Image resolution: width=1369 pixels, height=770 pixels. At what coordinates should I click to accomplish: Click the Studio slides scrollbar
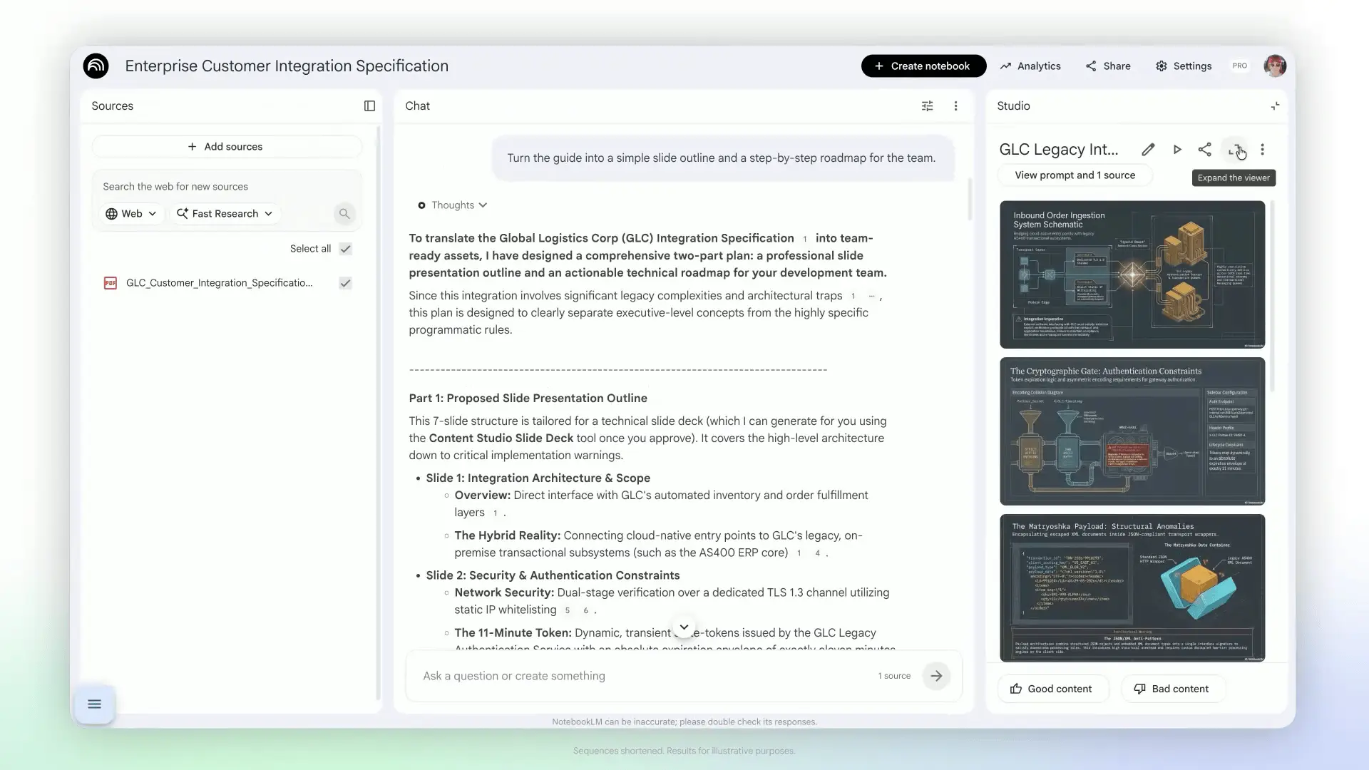point(1272,296)
